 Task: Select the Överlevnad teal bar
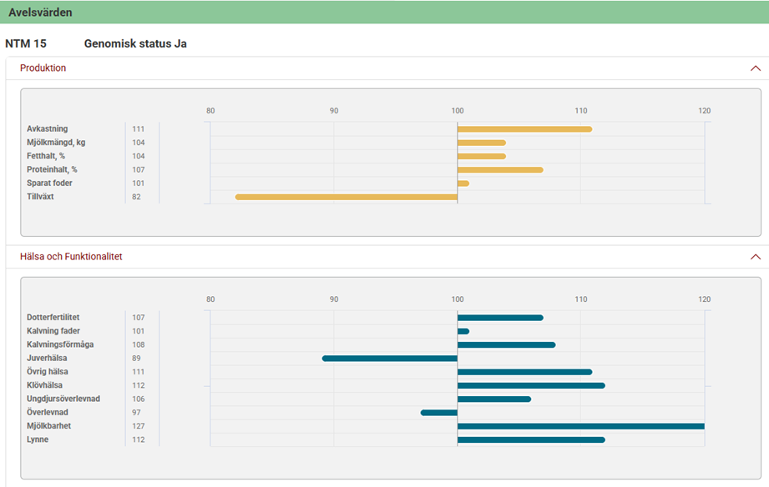(439, 413)
